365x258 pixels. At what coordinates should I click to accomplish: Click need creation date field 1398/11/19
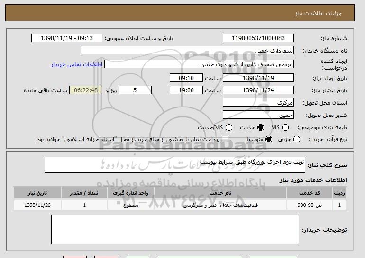tap(258, 78)
